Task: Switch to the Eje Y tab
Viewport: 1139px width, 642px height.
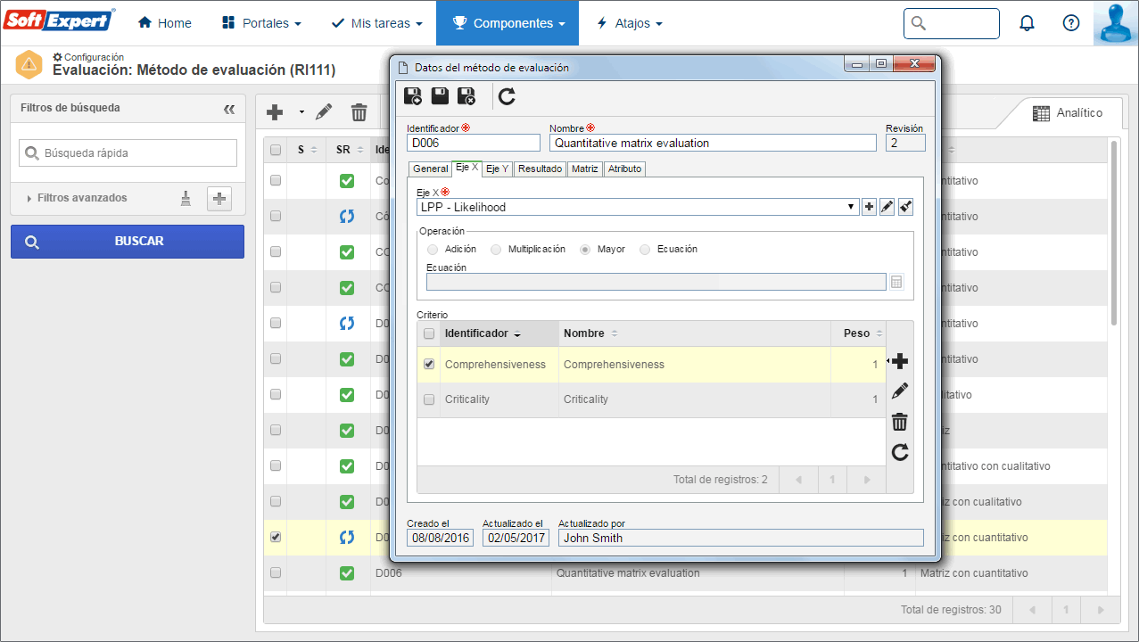Action: click(x=498, y=169)
